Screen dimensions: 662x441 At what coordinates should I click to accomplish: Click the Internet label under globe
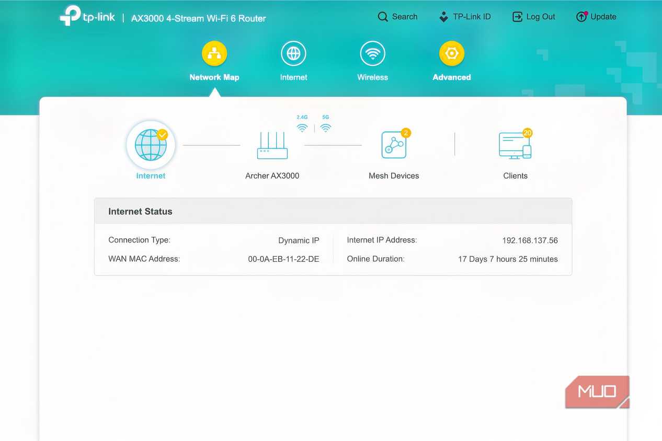pos(151,176)
